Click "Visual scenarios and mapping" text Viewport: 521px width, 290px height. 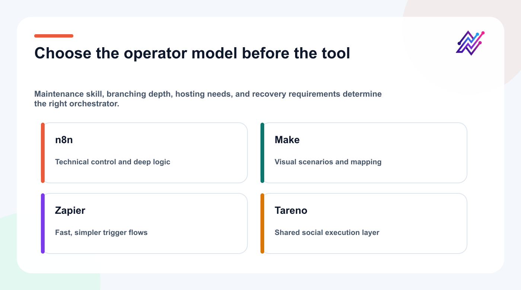[x=328, y=162]
